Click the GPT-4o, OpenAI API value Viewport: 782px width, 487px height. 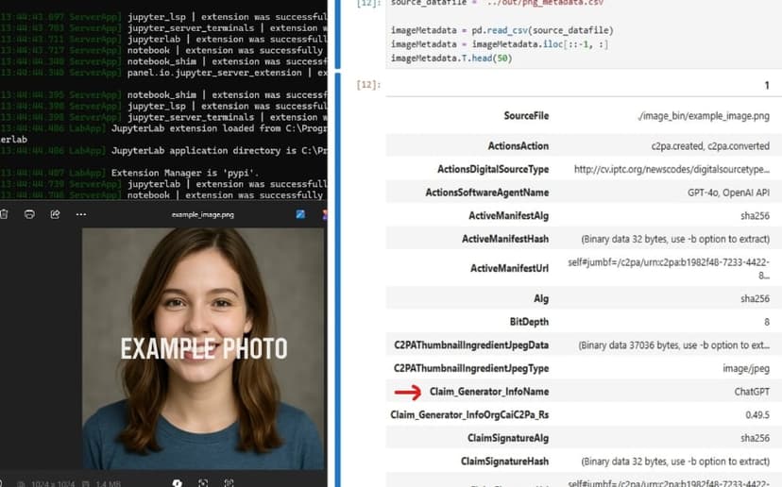point(728,193)
